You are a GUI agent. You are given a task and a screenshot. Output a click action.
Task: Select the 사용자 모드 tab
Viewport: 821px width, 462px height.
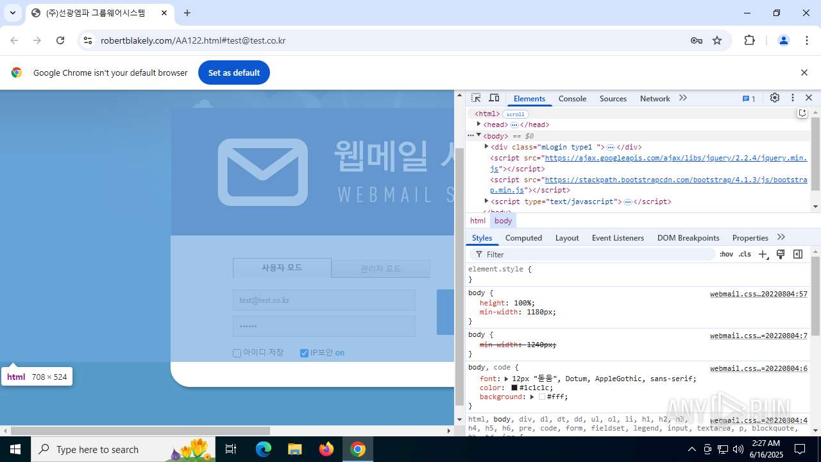click(282, 268)
